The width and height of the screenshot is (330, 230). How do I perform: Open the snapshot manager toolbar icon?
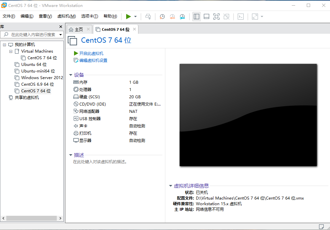pyautogui.click(x=182, y=17)
